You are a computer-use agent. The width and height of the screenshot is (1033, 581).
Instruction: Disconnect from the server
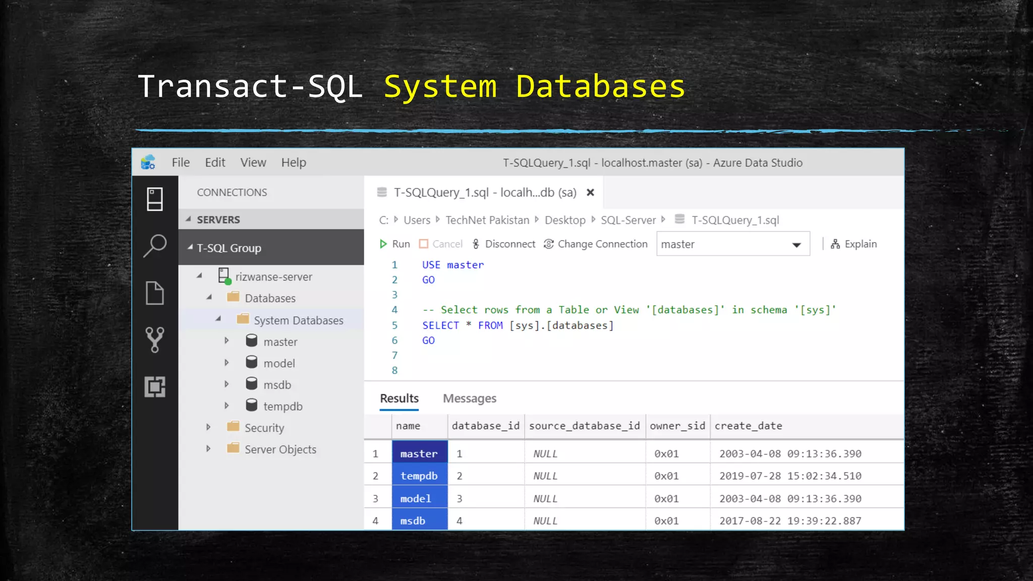pos(503,244)
